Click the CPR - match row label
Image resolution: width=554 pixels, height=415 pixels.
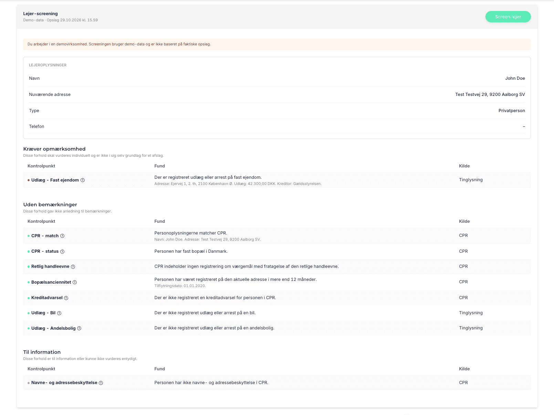coord(45,236)
